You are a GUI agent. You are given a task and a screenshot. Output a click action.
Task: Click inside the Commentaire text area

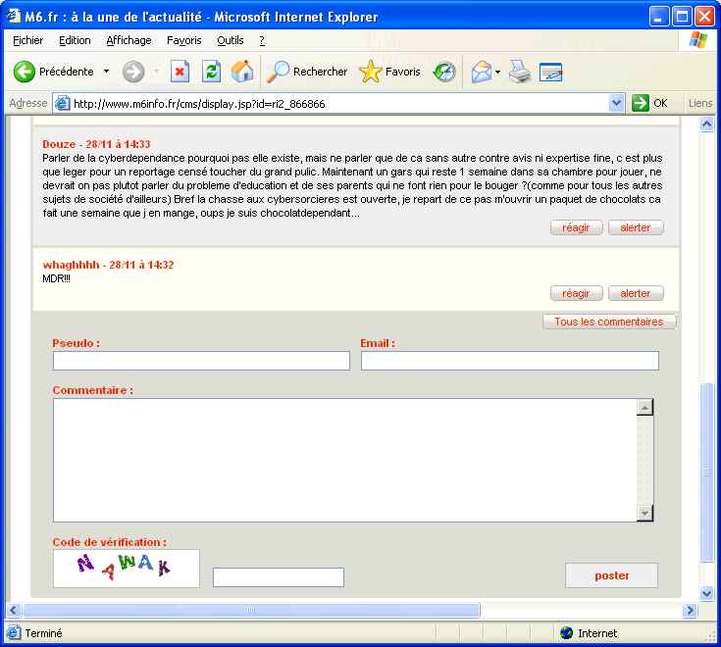[345, 460]
